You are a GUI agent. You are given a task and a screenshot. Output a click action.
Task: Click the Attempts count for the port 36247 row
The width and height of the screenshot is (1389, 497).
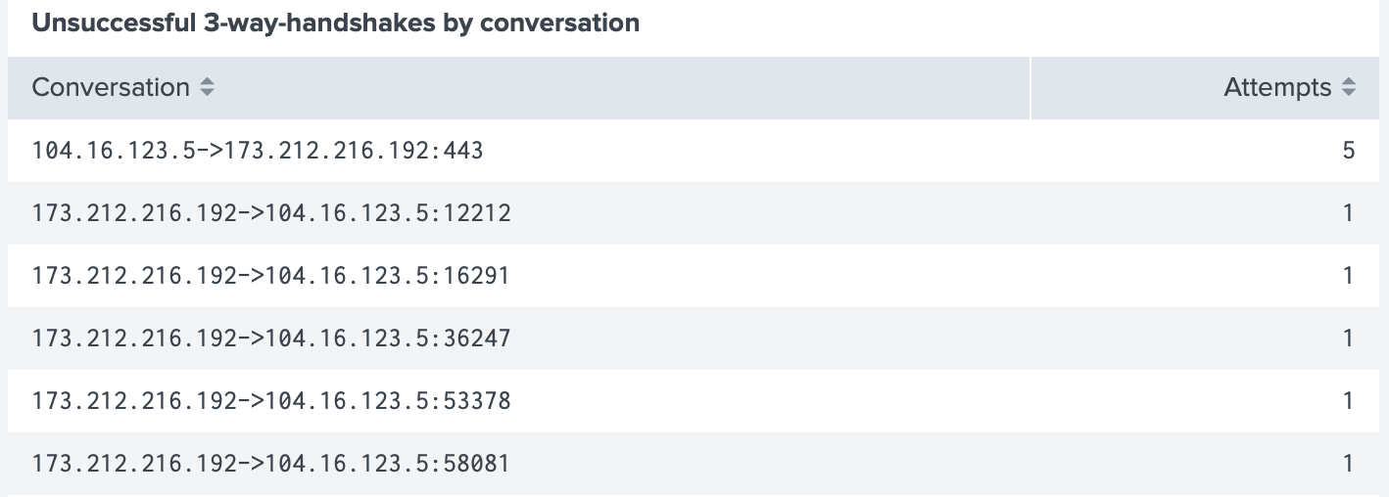[x=1349, y=339]
